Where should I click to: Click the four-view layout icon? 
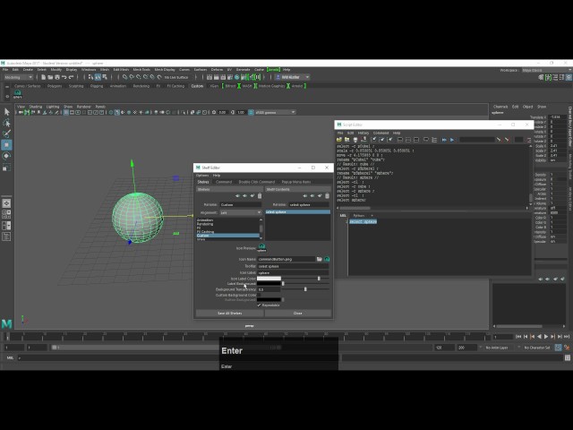pos(6,214)
